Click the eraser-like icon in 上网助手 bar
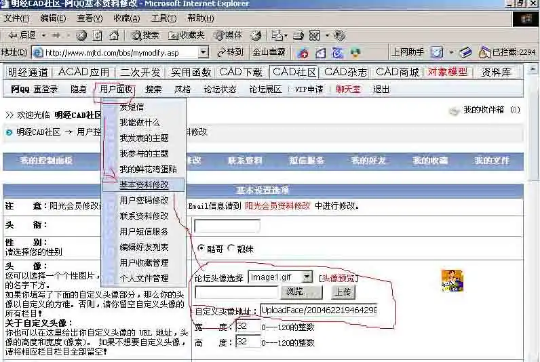Viewport: 540px width, 362px height. 465,52
